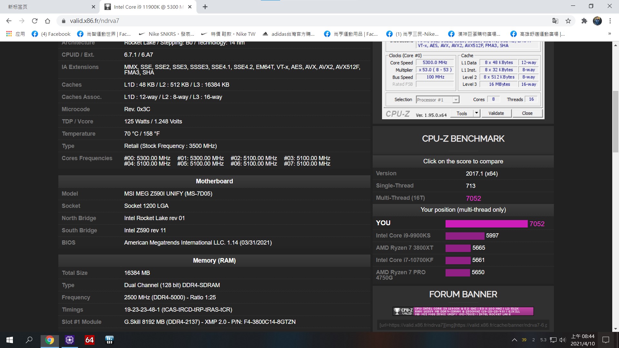Open the Chrome three-dot menu
This screenshot has height=348, width=619.
(610, 21)
